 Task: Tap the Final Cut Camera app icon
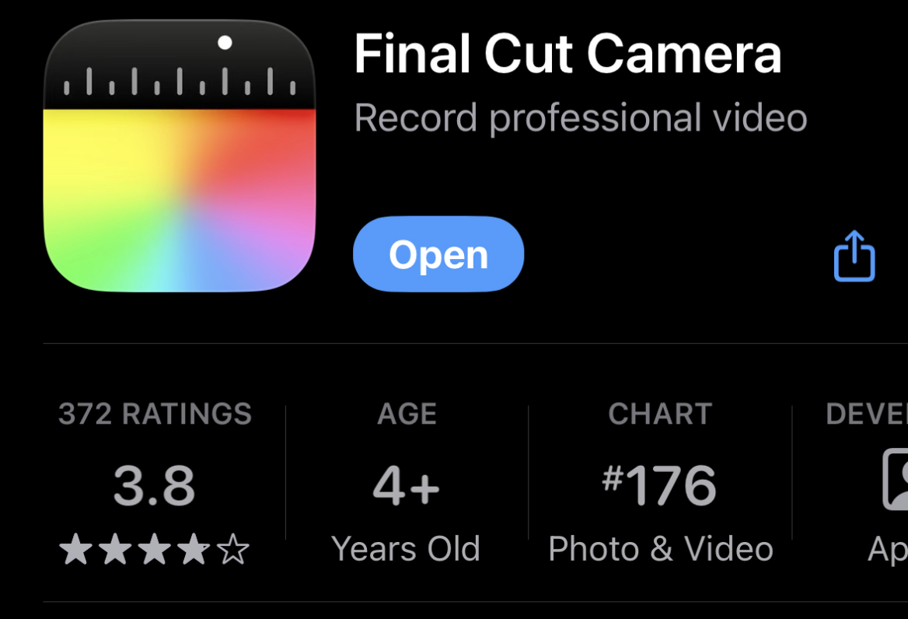(180, 156)
